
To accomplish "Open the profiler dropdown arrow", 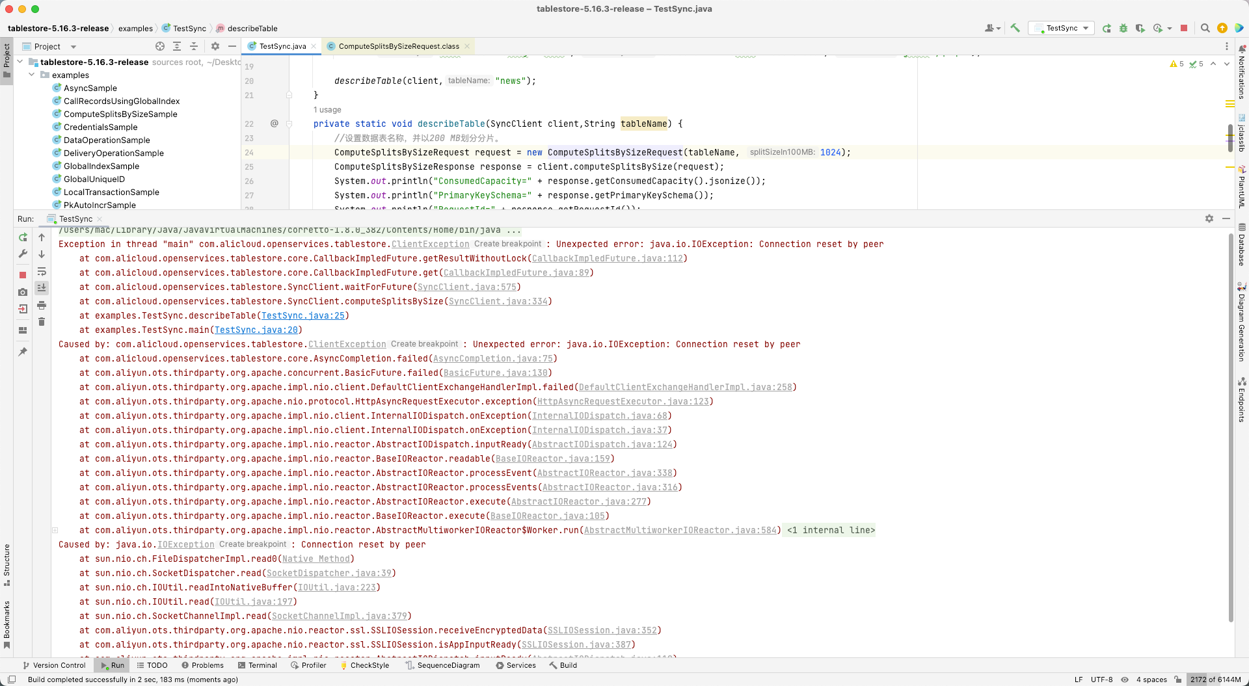I will [x=1170, y=29].
